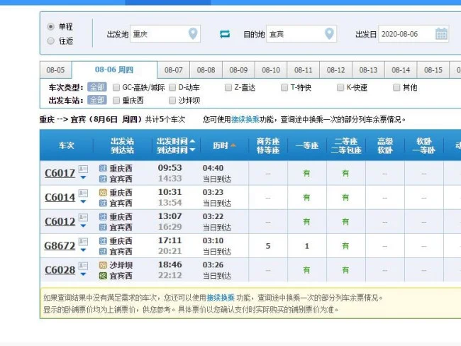
Task: Open the departure date calendar icon
Action: coord(441,33)
